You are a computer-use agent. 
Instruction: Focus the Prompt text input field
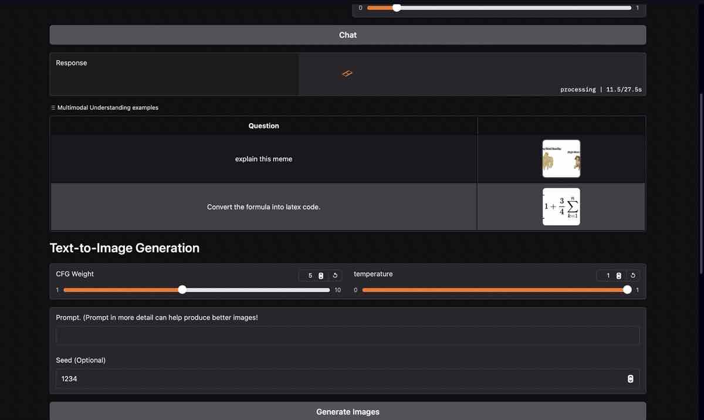click(x=348, y=336)
